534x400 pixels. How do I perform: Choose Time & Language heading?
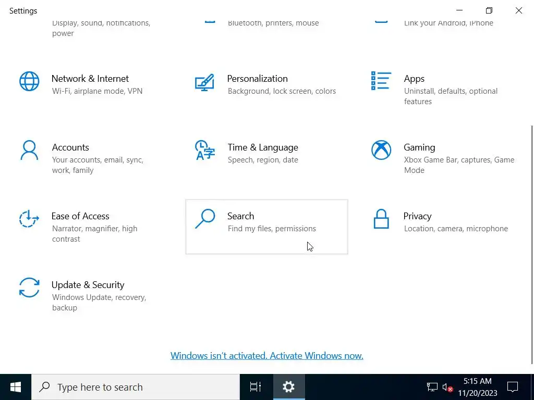tap(263, 147)
